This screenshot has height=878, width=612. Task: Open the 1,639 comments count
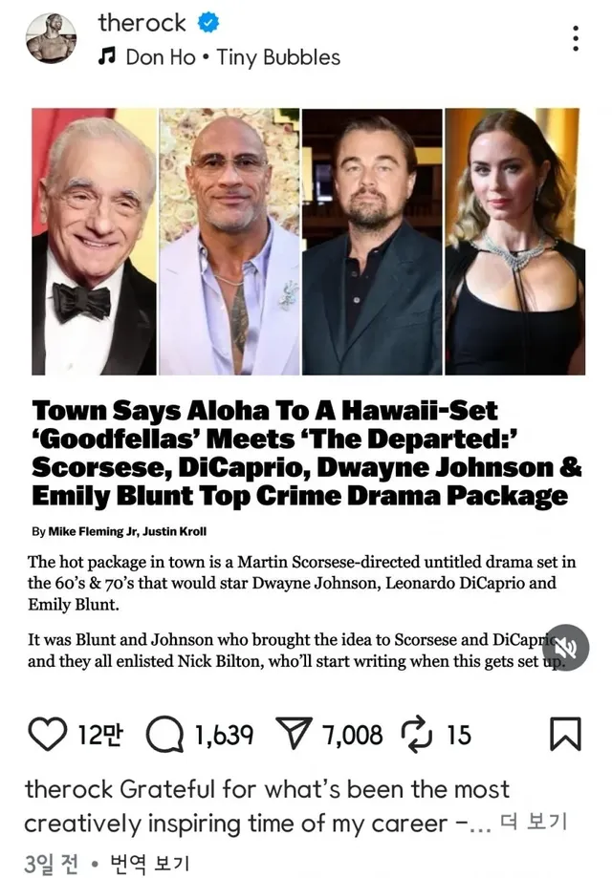pos(224,736)
